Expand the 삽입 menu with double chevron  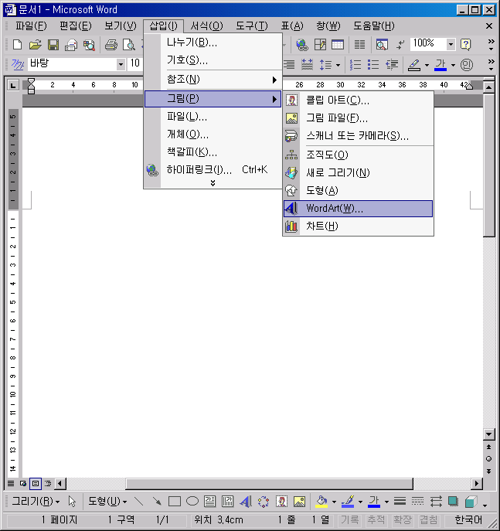click(x=213, y=183)
